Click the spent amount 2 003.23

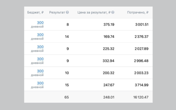pyautogui.click(x=141, y=73)
